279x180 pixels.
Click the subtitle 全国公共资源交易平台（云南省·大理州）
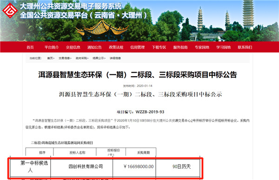84,15
